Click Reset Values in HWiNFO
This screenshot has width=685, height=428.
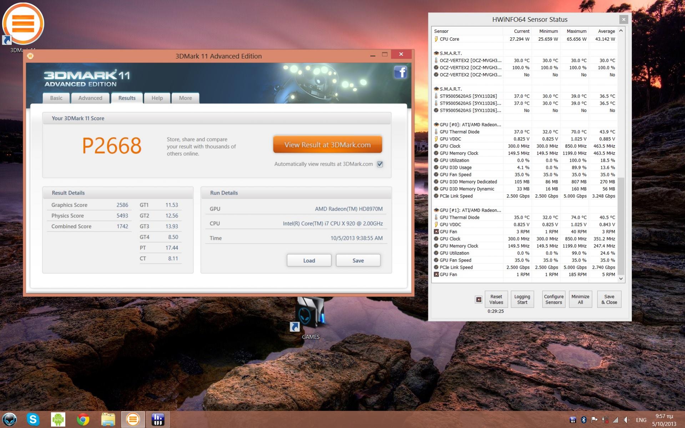click(x=496, y=299)
